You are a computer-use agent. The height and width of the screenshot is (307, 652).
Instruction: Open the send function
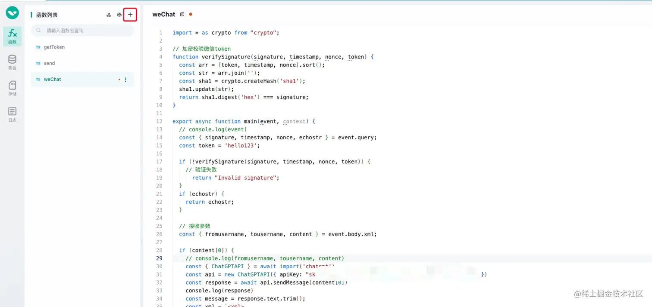(x=82, y=63)
